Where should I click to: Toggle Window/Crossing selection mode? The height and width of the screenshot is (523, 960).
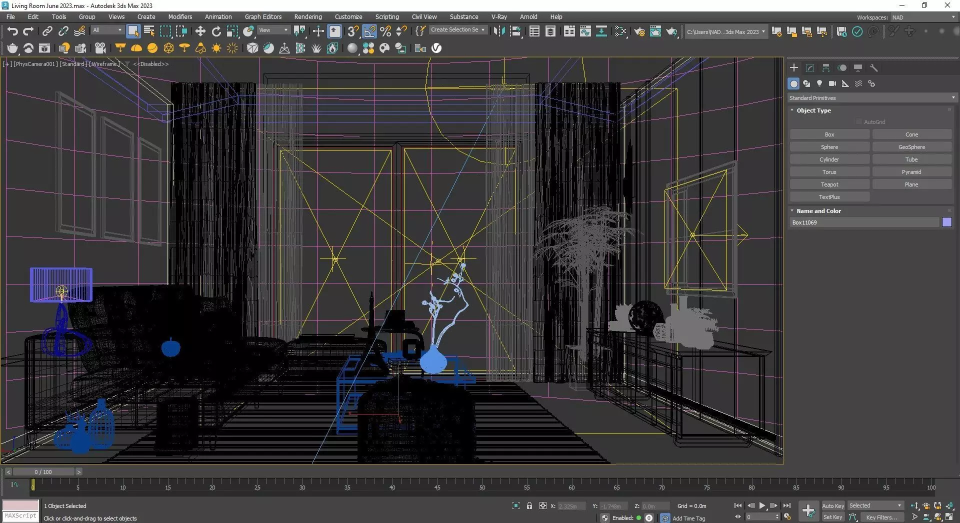(181, 31)
